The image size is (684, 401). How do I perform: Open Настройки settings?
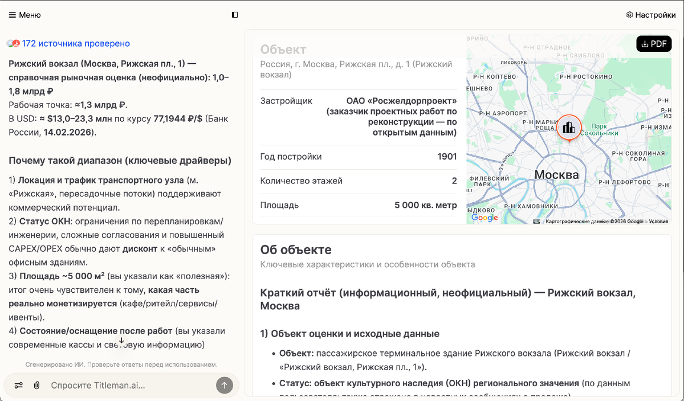(x=651, y=15)
